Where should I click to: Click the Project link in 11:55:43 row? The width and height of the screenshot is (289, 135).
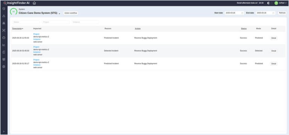(x=36, y=34)
